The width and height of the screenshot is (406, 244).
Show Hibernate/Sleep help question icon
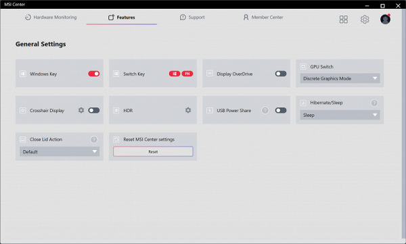[374, 103]
